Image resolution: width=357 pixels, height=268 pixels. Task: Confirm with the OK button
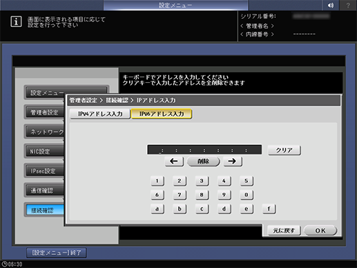click(x=320, y=231)
